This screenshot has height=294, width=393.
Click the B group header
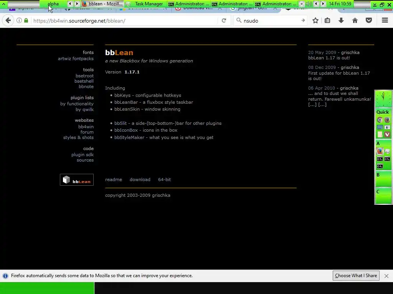(x=383, y=175)
